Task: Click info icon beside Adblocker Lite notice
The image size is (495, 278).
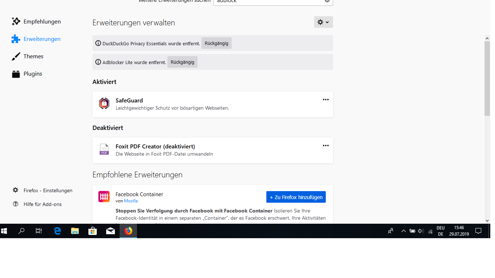Action: point(98,62)
